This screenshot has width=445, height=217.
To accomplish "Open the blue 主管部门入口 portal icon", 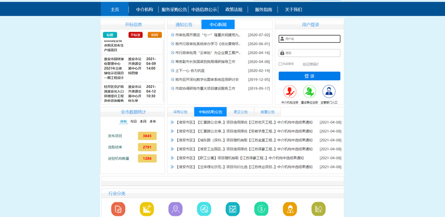I will [x=329, y=91].
